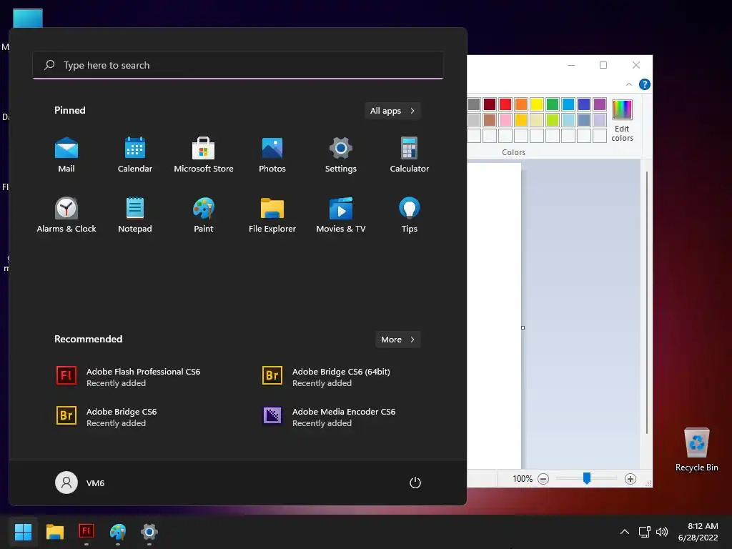The image size is (732, 549).
Task: Open the Mail app from Pinned
Action: [66, 155]
